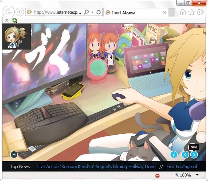Click the green search toolbar icon

point(15,20)
